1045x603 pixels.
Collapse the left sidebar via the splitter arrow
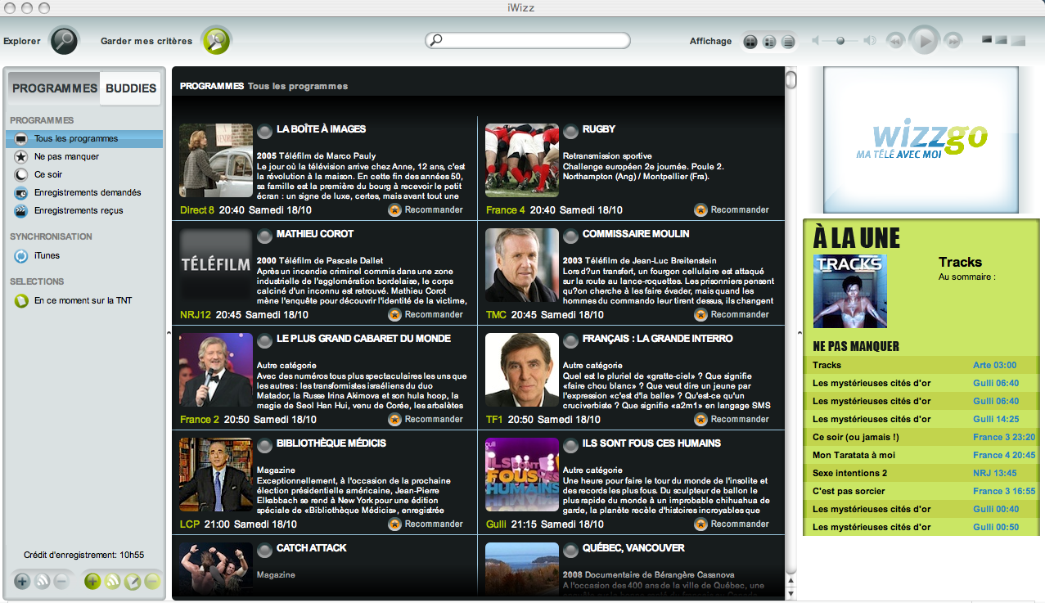coord(168,332)
